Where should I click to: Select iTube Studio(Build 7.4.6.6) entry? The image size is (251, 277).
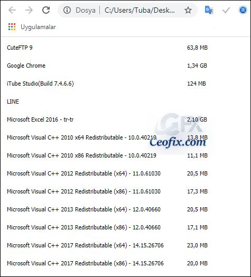(x=40, y=84)
